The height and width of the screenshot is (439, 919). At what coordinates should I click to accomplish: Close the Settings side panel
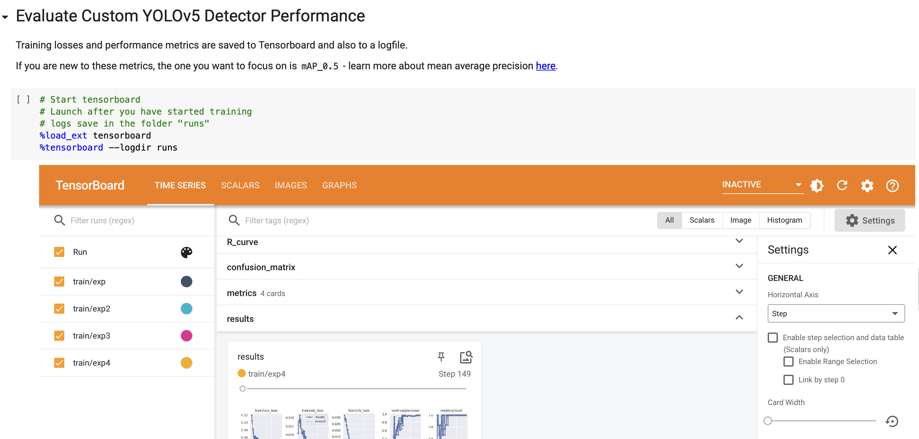click(892, 250)
